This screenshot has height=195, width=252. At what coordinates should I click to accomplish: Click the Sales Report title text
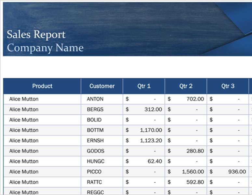(36, 34)
